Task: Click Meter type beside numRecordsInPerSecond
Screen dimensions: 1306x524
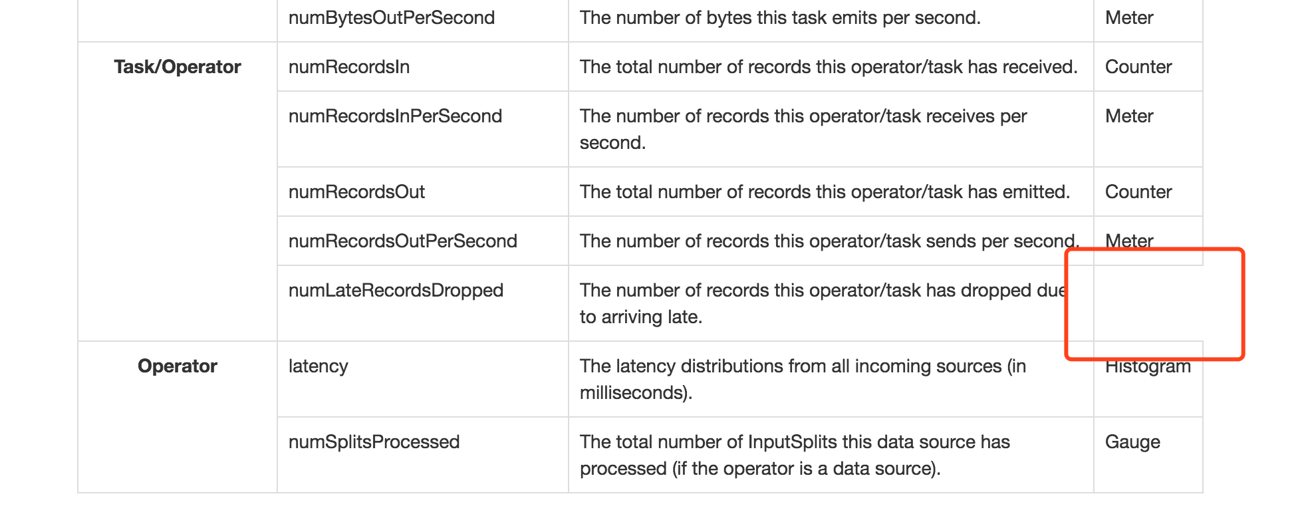Action: (1129, 116)
